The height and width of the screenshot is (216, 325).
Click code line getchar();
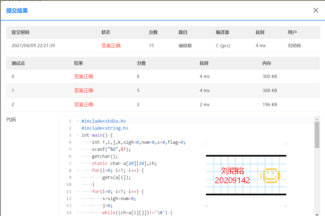(x=105, y=156)
